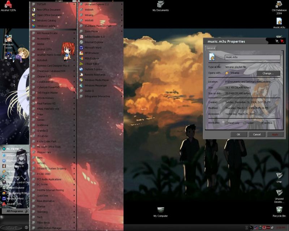Click Cancel in music.m3u Properties
Image resolution: width=289 pixels, height=231 pixels.
pos(257,135)
